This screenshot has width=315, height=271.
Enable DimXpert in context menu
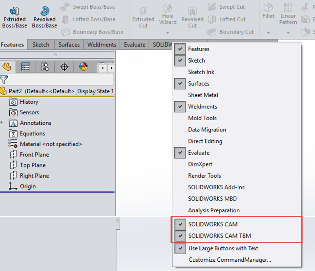pos(200,164)
